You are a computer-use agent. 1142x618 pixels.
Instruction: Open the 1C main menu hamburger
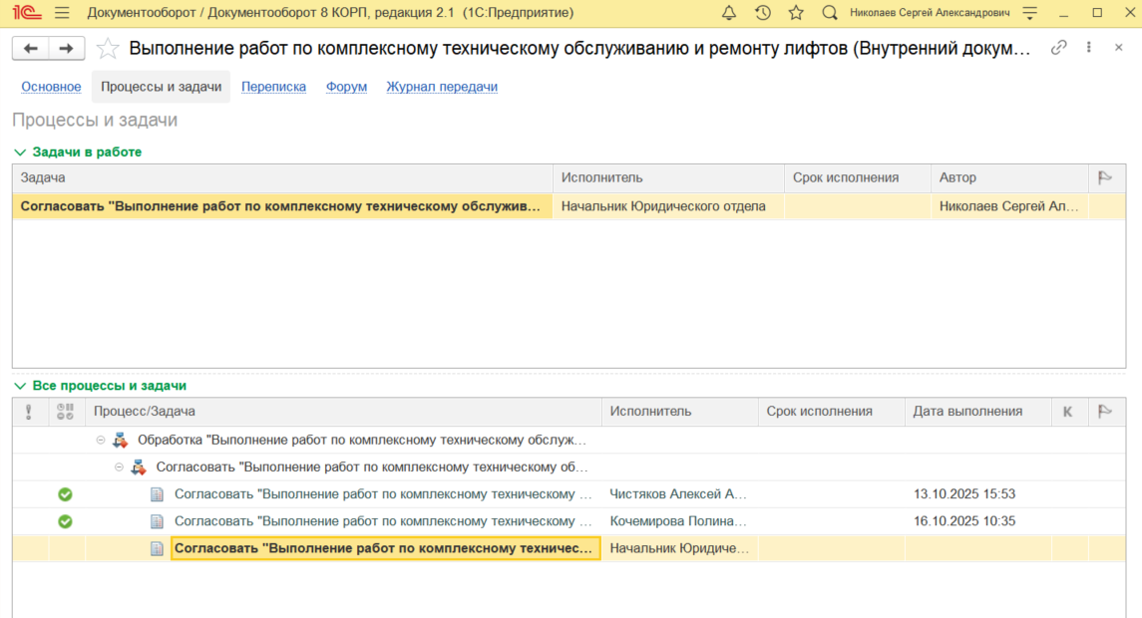pyautogui.click(x=62, y=13)
